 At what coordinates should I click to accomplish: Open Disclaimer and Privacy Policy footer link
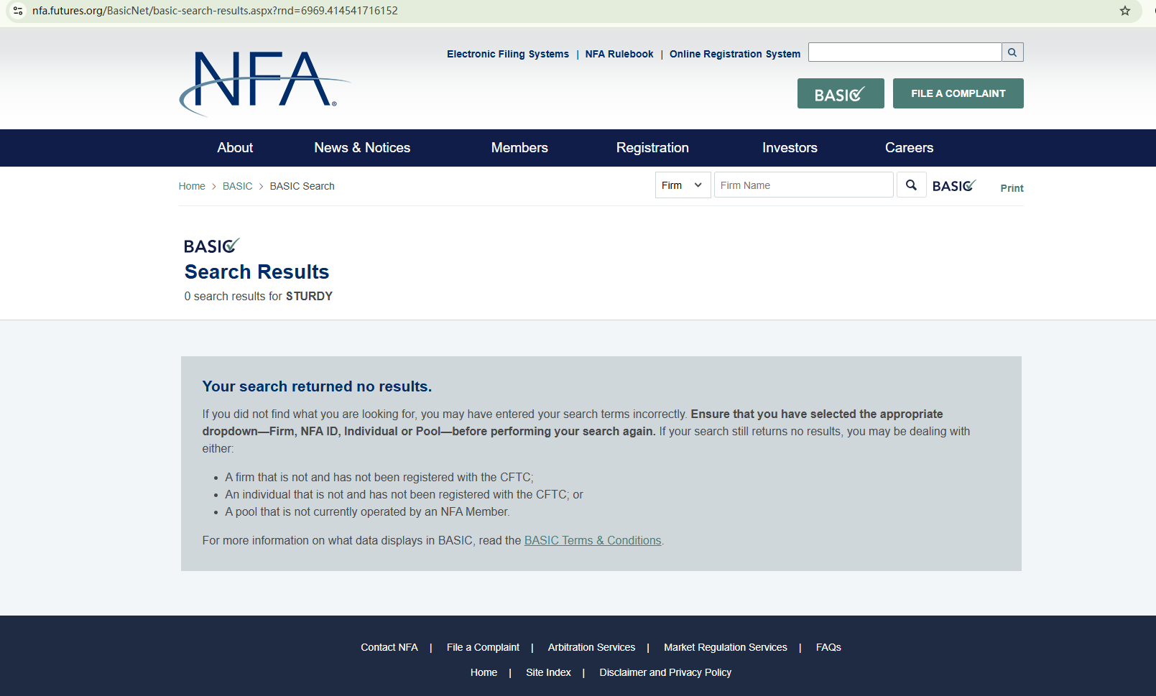[x=665, y=672]
